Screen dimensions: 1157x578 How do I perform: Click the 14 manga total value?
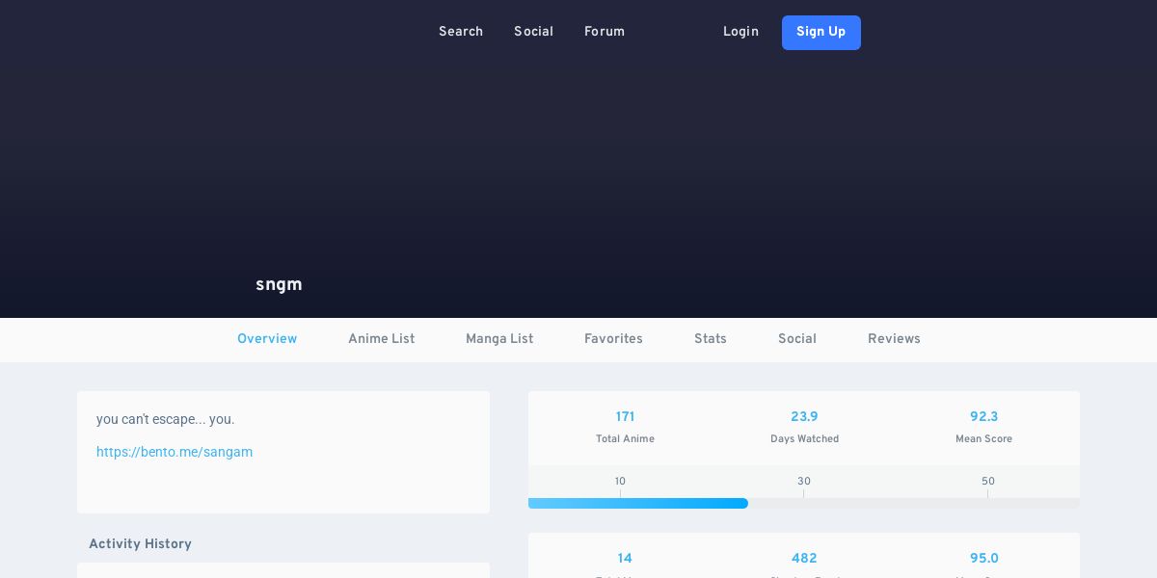(x=625, y=559)
